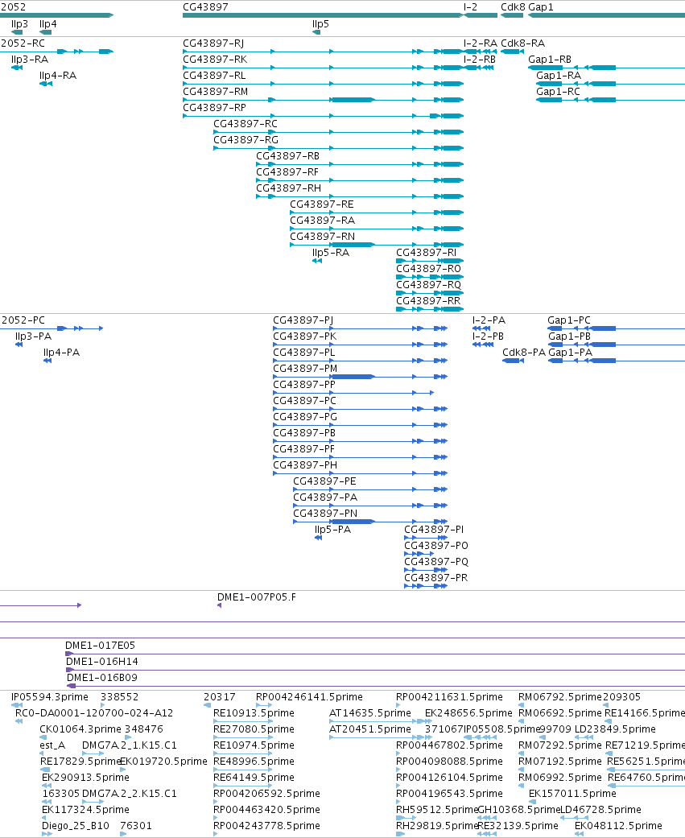Viewport: 685px width, 838px height.
Task: Select transcript CG43897-RF
Action: [x=360, y=180]
